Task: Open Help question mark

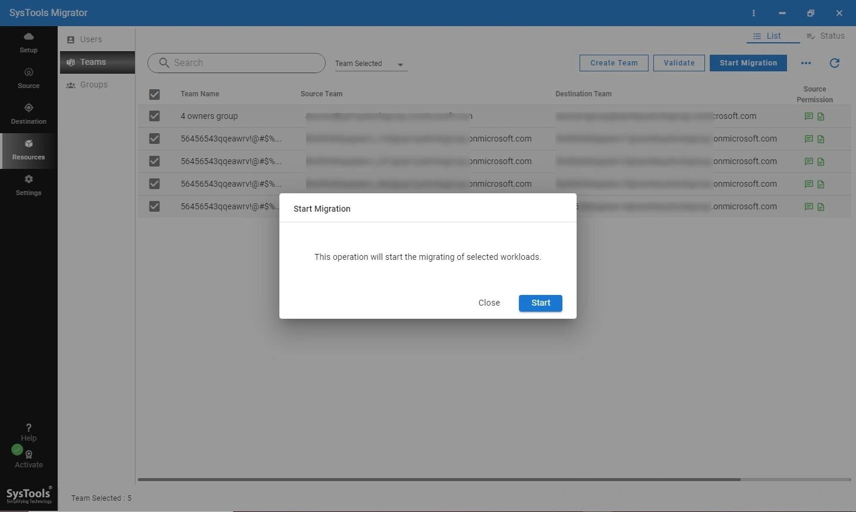Action: [x=29, y=432]
